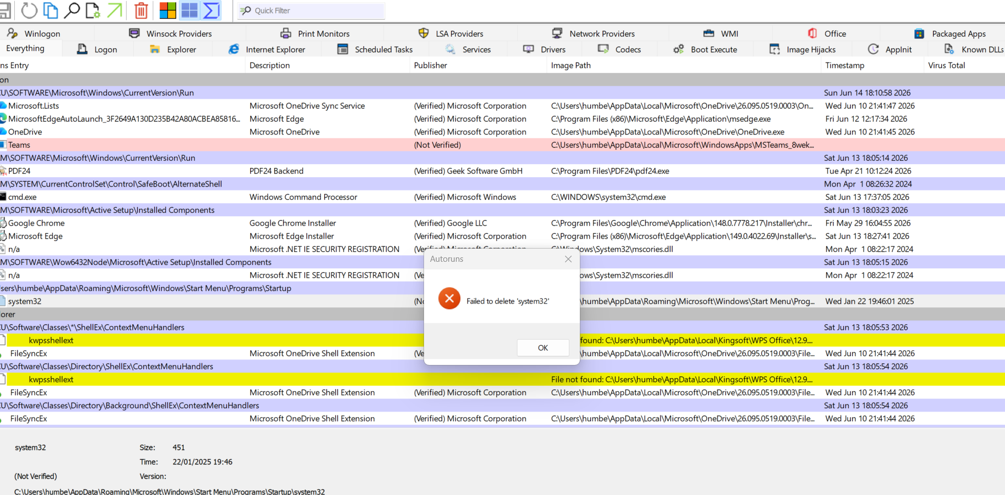The image size is (1005, 495).
Task: Select the pink Teams entry row
Action: tap(502, 145)
